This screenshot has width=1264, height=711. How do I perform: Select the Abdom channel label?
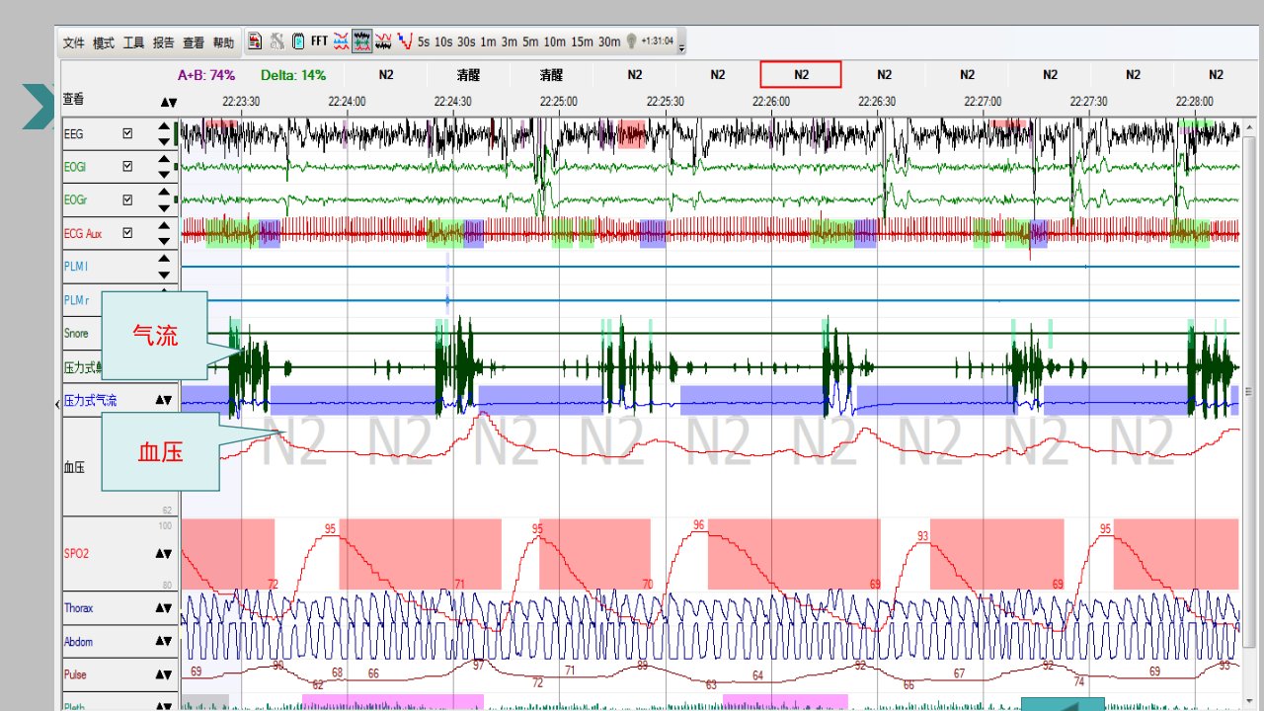pos(78,642)
